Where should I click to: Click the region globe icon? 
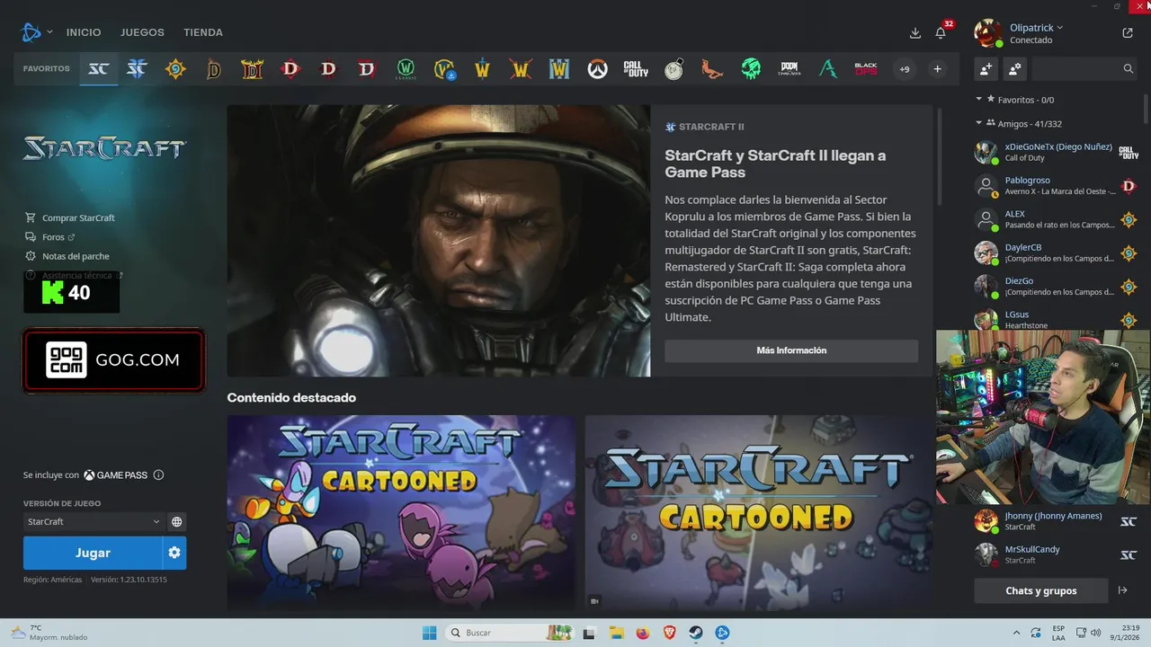(177, 521)
